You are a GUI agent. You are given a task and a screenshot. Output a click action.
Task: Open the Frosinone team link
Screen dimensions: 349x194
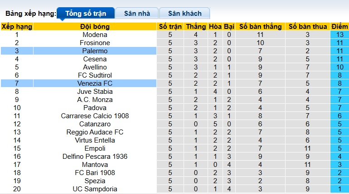click(95, 43)
